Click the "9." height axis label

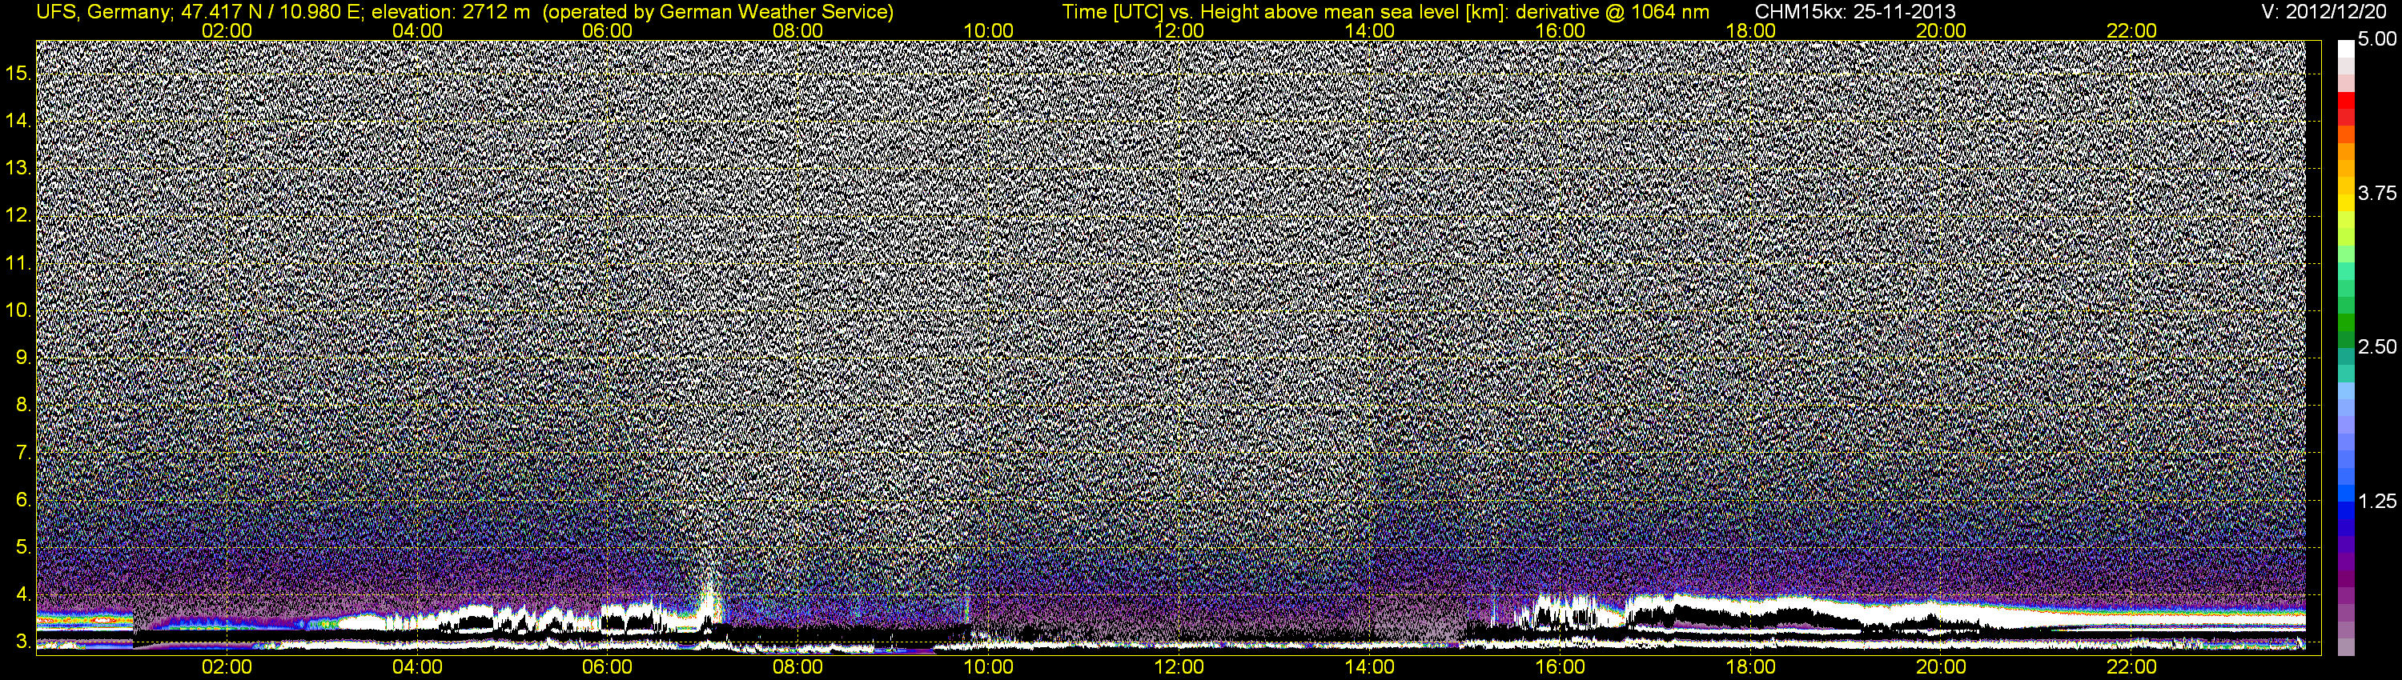tap(23, 358)
